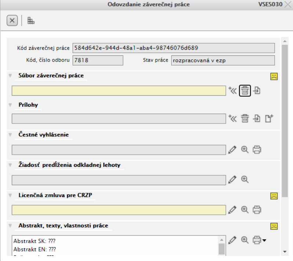Screen dimensions: 293x261
Task: Add new document icon in Prílohy row
Action: [x=270, y=118]
